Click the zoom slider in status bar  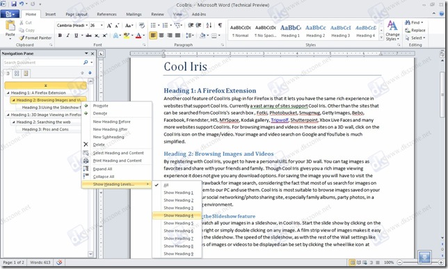tap(419, 262)
